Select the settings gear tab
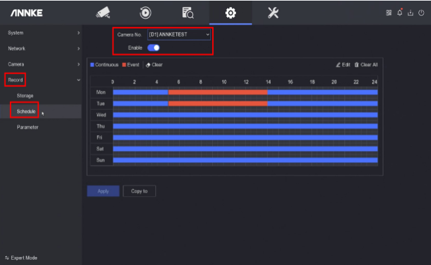 point(230,13)
